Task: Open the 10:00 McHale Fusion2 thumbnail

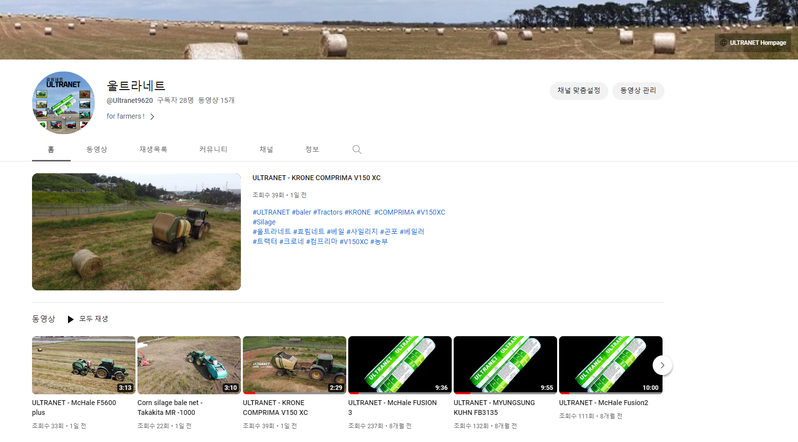Action: (611, 365)
